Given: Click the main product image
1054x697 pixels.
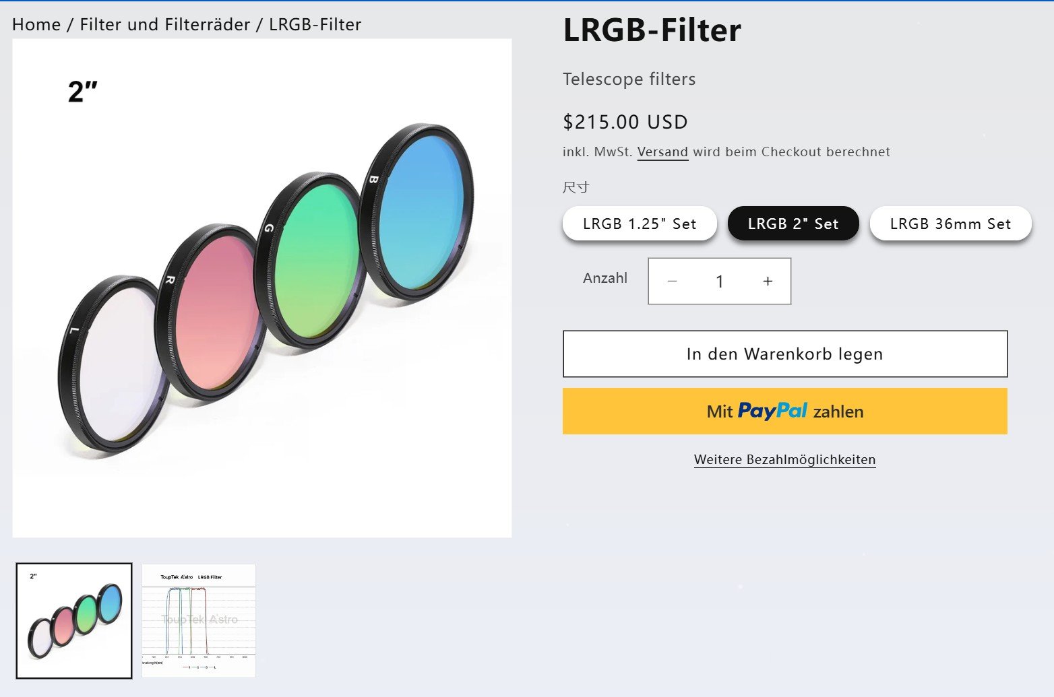Looking at the screenshot, I should (262, 288).
